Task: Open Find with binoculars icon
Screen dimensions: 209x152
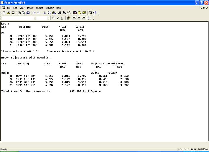Action: (60, 13)
